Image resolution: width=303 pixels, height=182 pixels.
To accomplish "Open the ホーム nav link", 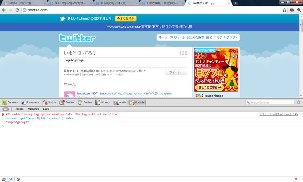I will coord(163,37).
